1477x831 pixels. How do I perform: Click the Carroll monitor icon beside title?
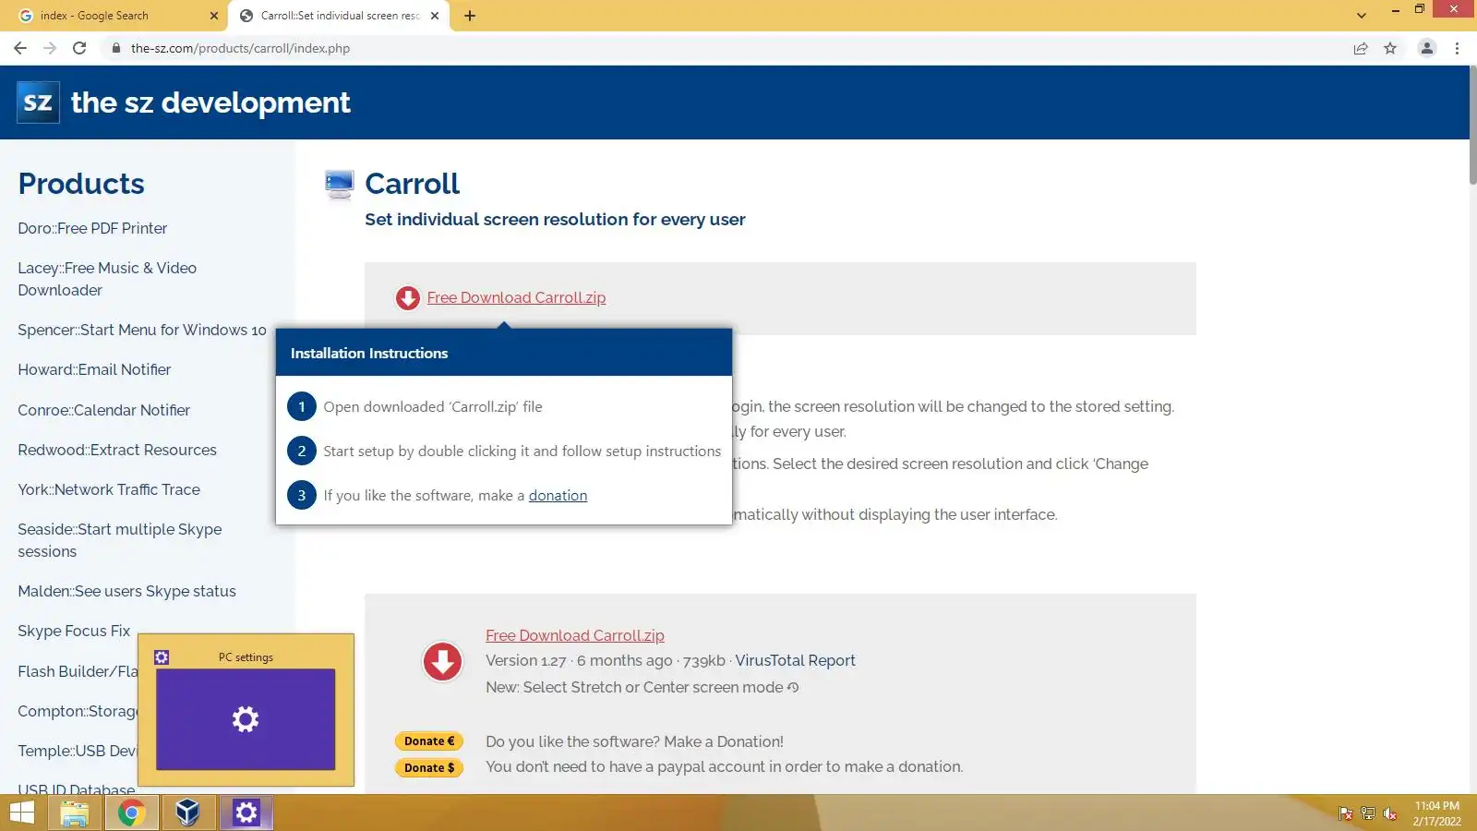click(339, 185)
